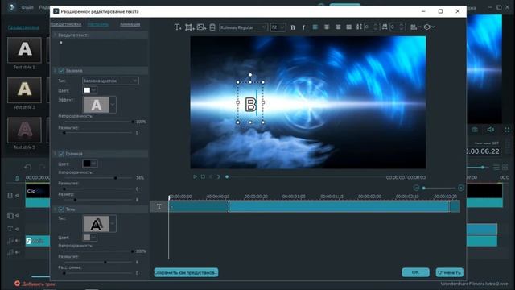Click the add text box tool
515x290 pixels.
point(177,27)
